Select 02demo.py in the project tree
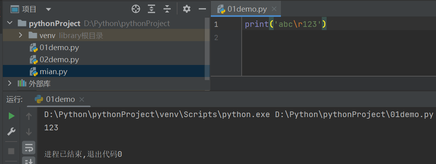 59,60
